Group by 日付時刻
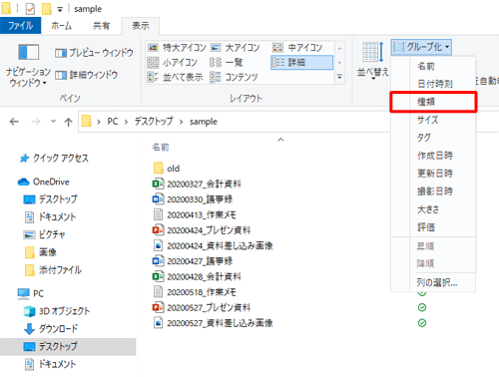Image resolution: width=499 pixels, height=377 pixels. click(x=433, y=84)
